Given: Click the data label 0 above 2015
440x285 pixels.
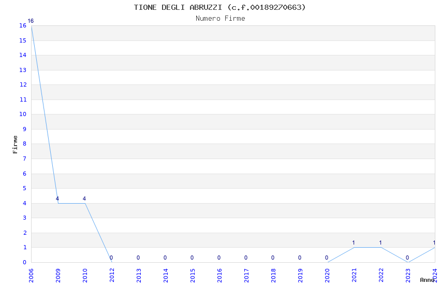Looking at the screenshot, I should [x=192, y=258].
